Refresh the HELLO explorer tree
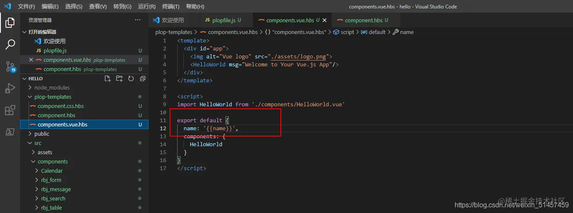 click(131, 79)
